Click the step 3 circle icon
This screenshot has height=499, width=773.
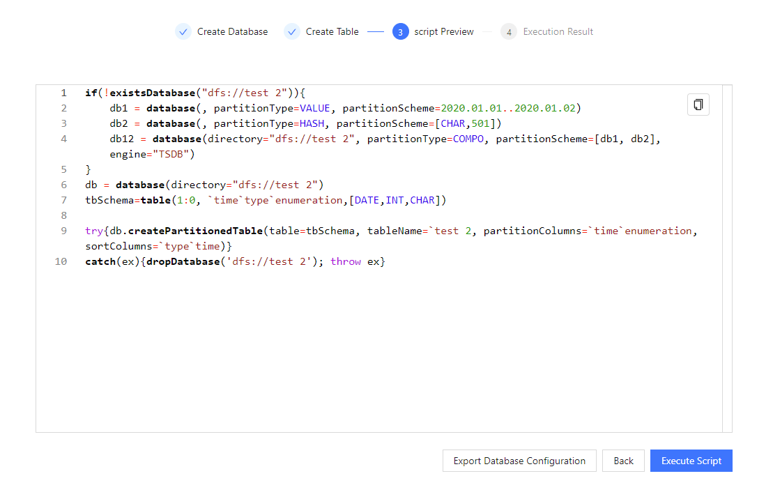400,31
